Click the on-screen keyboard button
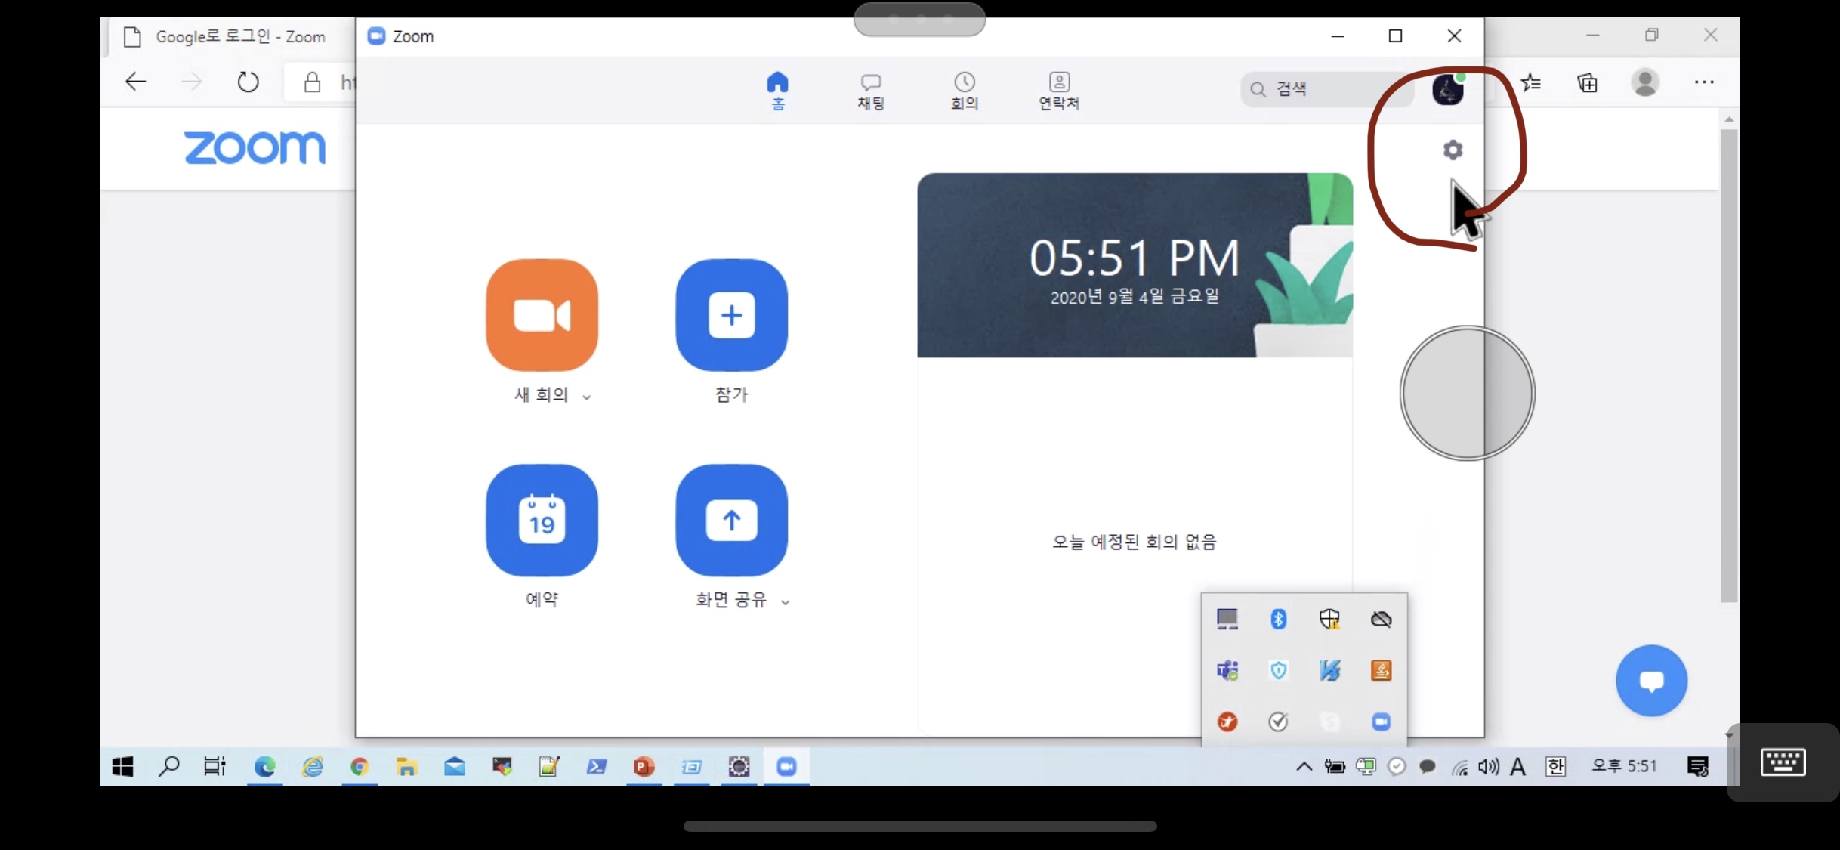The width and height of the screenshot is (1840, 850). point(1783,762)
